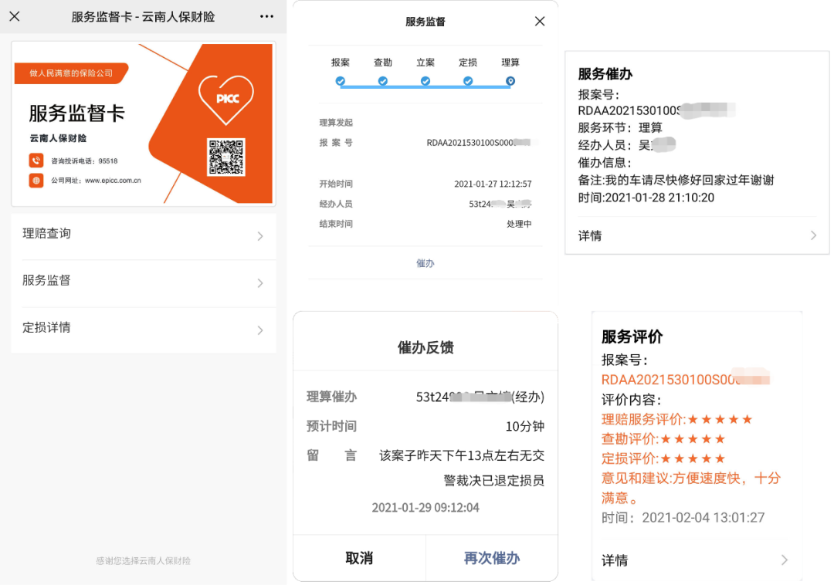Tap the PICC heart logo

click(226, 100)
